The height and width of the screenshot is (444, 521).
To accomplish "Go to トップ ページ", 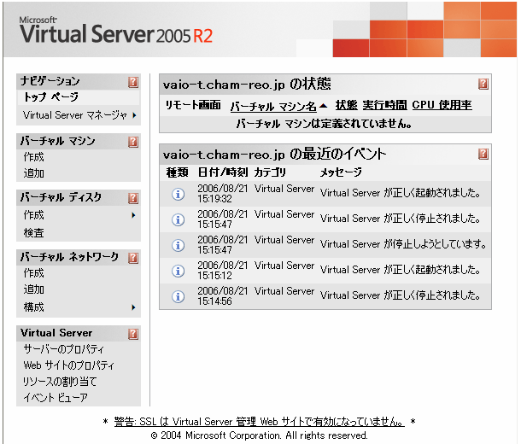I will coord(51,97).
